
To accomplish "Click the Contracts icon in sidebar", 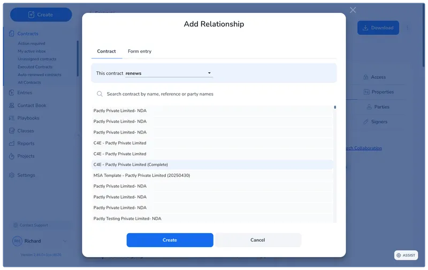I will 11,34.
